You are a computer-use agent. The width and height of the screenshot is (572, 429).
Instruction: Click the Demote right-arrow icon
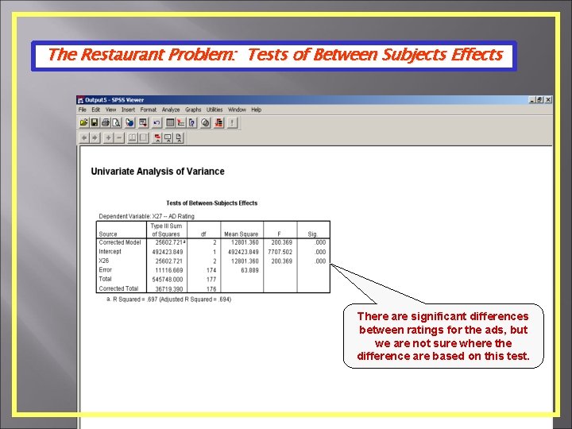click(x=95, y=138)
